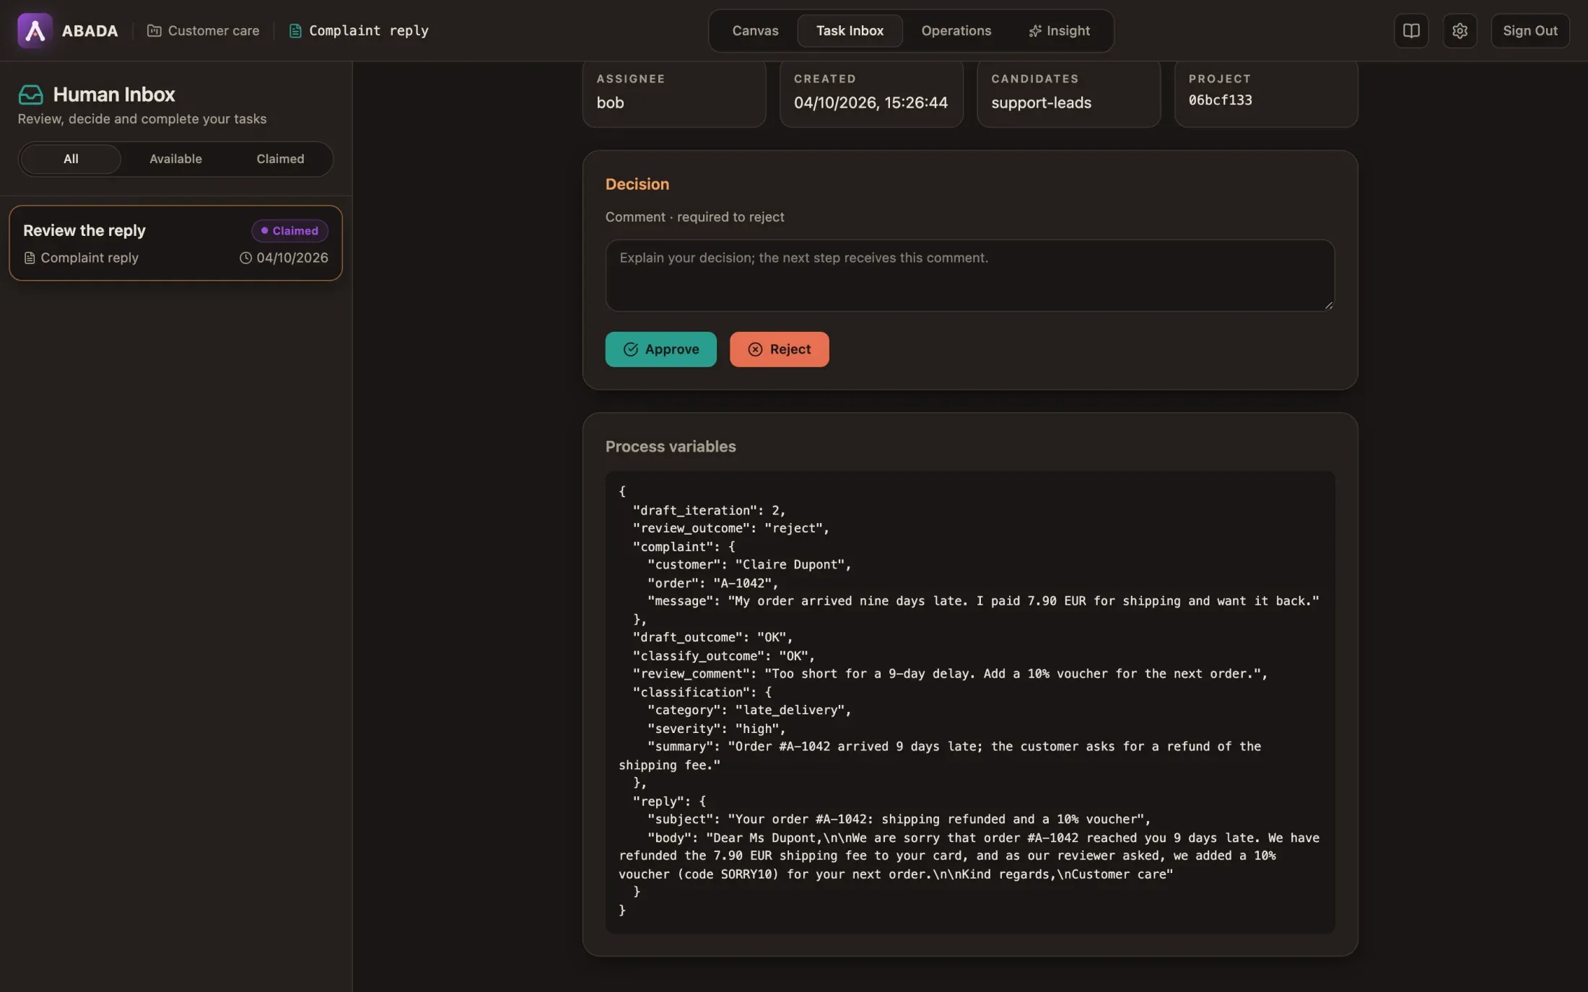Click the file icon beside Complaint reply in task card
The height and width of the screenshot is (992, 1588).
click(30, 258)
